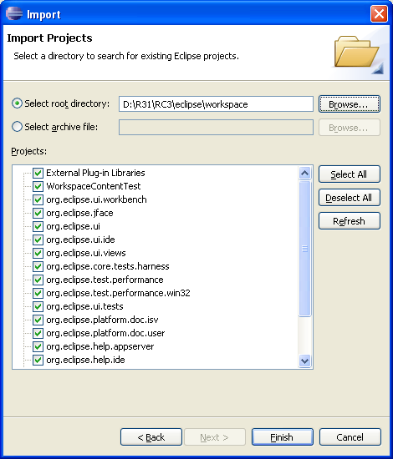393x459 pixels.
Task: Select the org.eclipse.ui.views row text
Action: [x=86, y=253]
